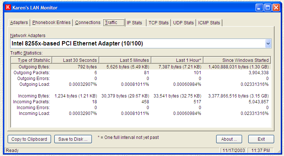Open the IP Stats tab
The height and width of the screenshot is (156, 284).
(135, 23)
